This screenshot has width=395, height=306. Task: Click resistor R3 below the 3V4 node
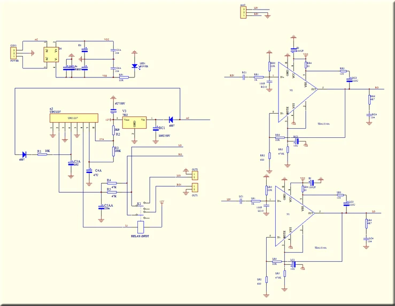114,152
